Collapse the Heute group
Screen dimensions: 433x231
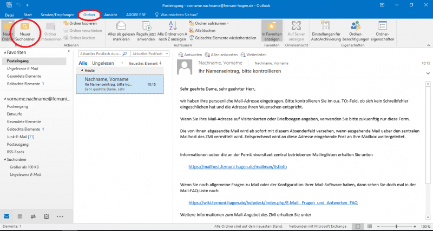pos(82,71)
